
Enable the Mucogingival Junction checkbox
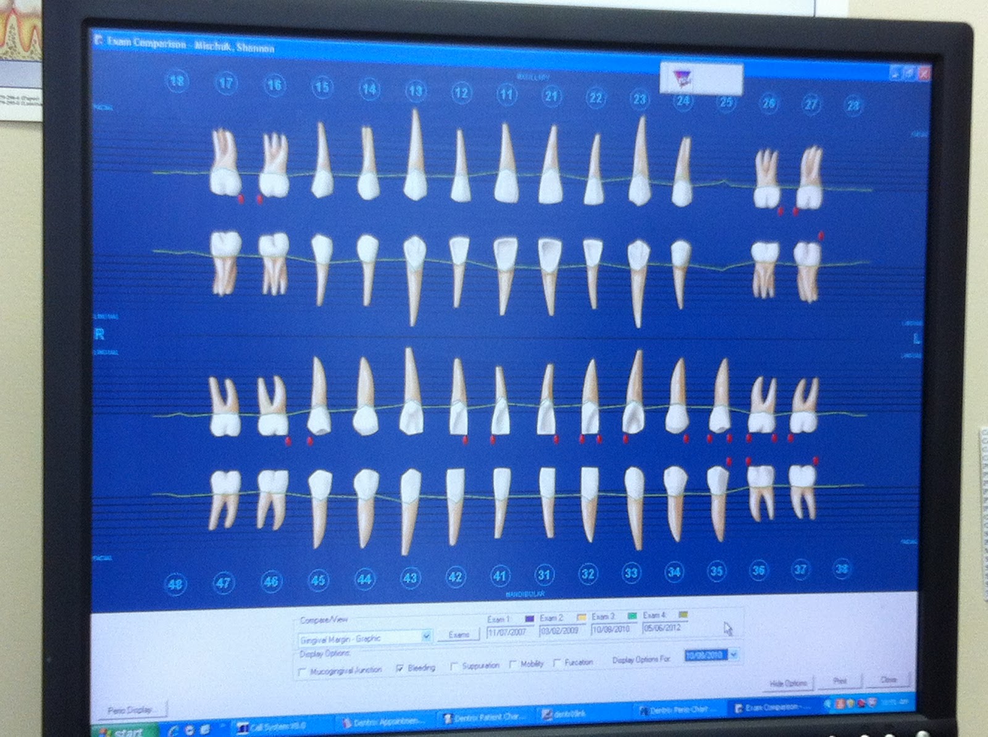[x=303, y=672]
